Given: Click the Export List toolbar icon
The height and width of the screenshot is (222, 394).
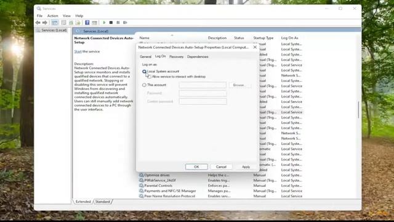Looking at the screenshot, I should pyautogui.click(x=78, y=23).
